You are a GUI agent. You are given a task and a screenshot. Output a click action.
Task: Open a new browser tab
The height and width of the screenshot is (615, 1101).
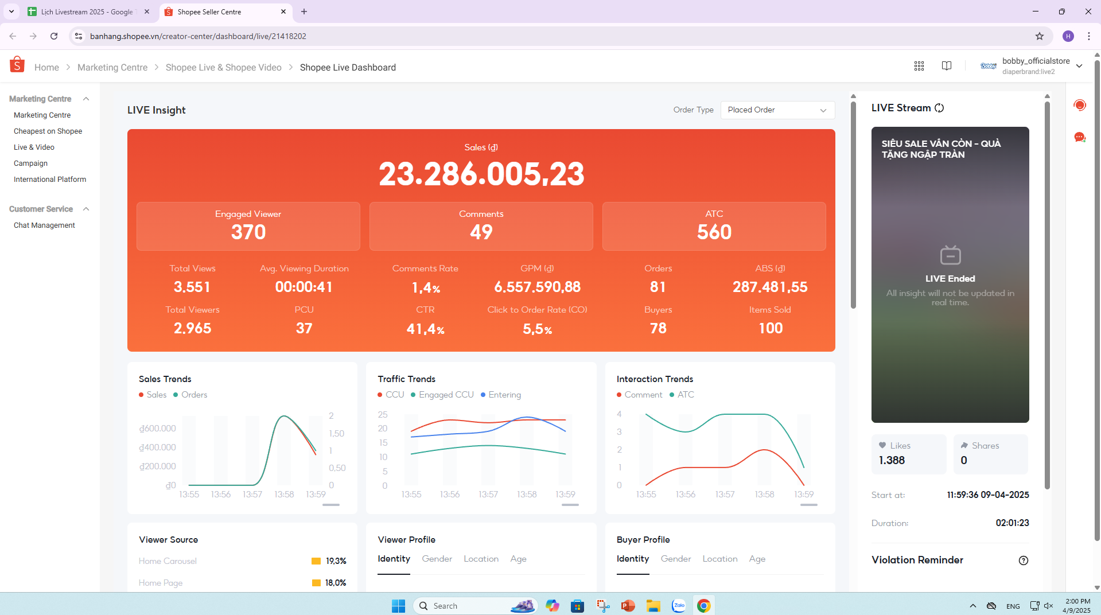(304, 11)
